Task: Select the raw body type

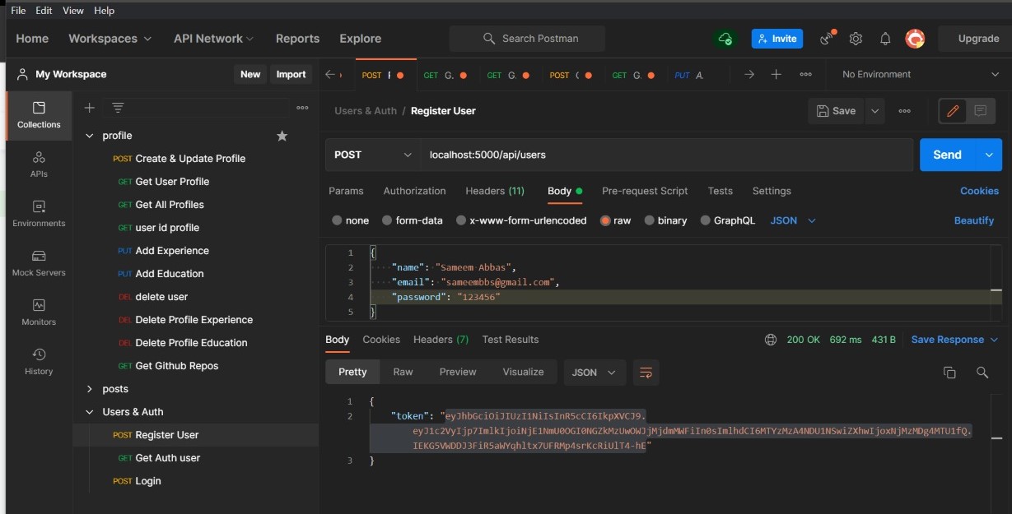Action: point(605,220)
